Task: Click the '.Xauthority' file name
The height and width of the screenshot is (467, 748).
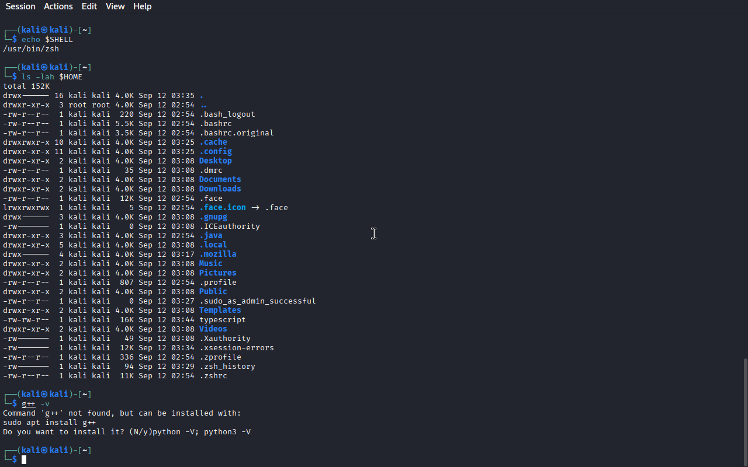Action: pos(225,339)
